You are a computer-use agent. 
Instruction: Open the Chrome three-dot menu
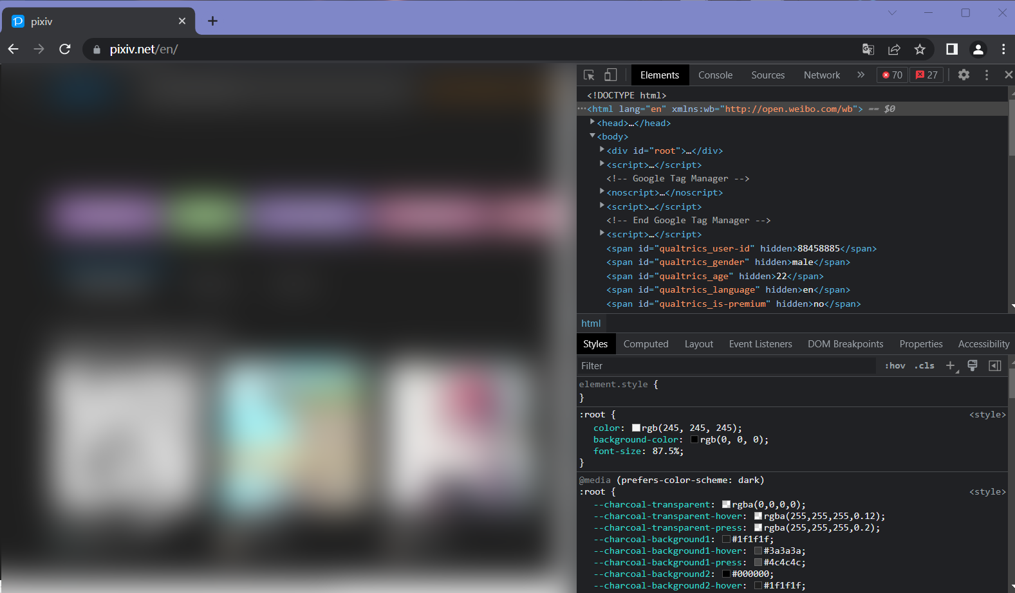tap(1003, 49)
